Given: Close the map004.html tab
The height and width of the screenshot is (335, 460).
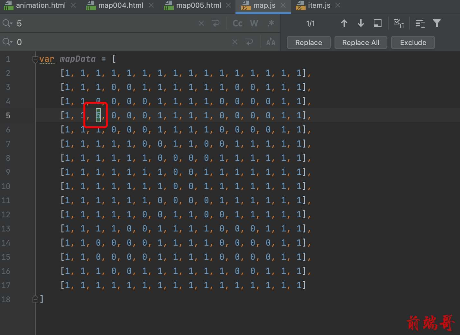Looking at the screenshot, I should pyautogui.click(x=151, y=5).
